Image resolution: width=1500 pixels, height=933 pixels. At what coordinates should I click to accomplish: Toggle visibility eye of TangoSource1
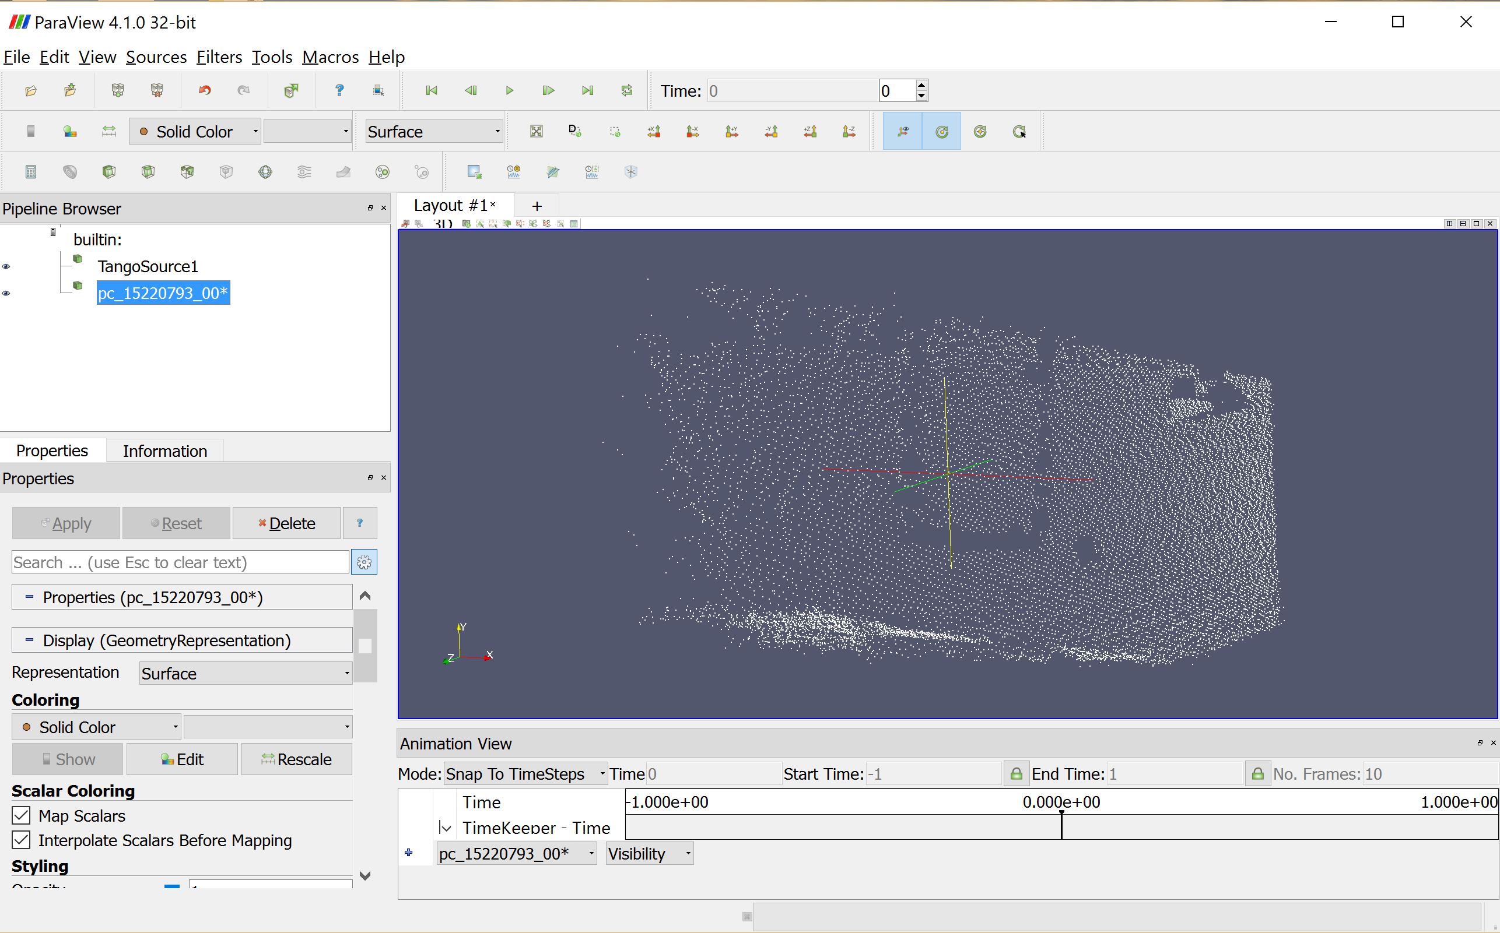click(6, 266)
